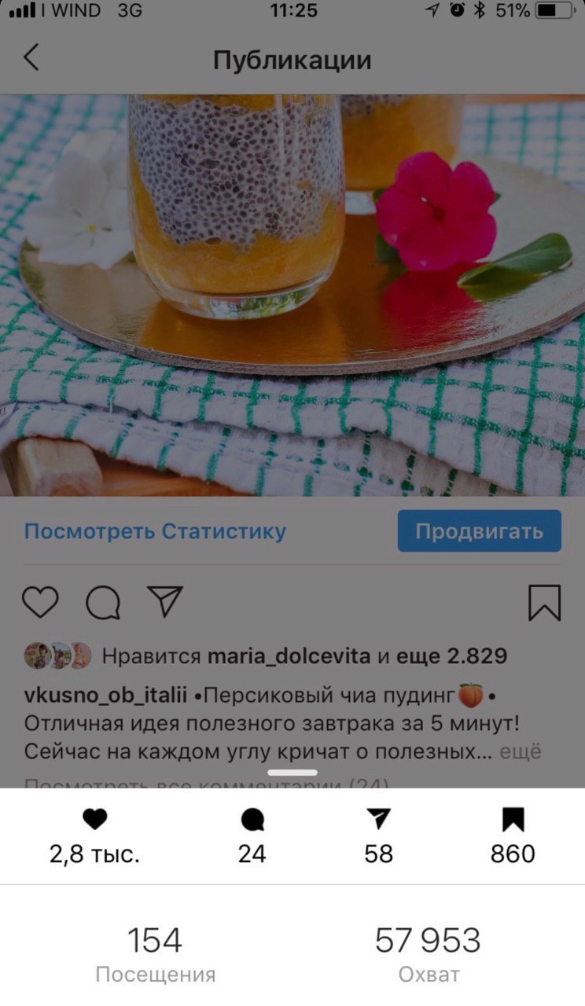
Task: Open the vkusno_ob_italii username
Action: [106, 696]
